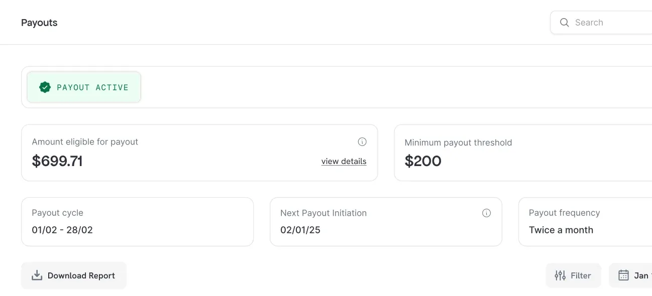
Task: Click the Amount eligible for payout card
Action: [199, 152]
